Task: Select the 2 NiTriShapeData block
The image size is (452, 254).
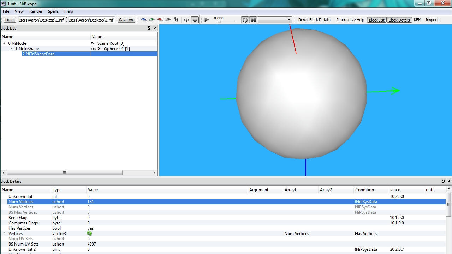Action: pos(38,54)
